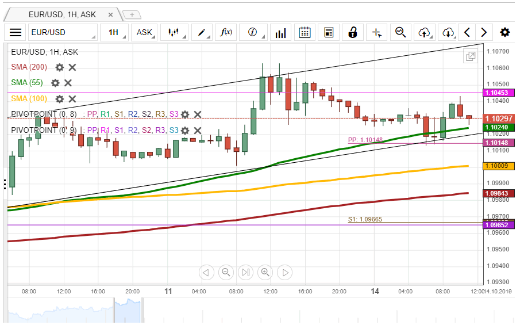520x325 pixels.
Task: Select the pencil drawing tool
Action: click(202, 32)
